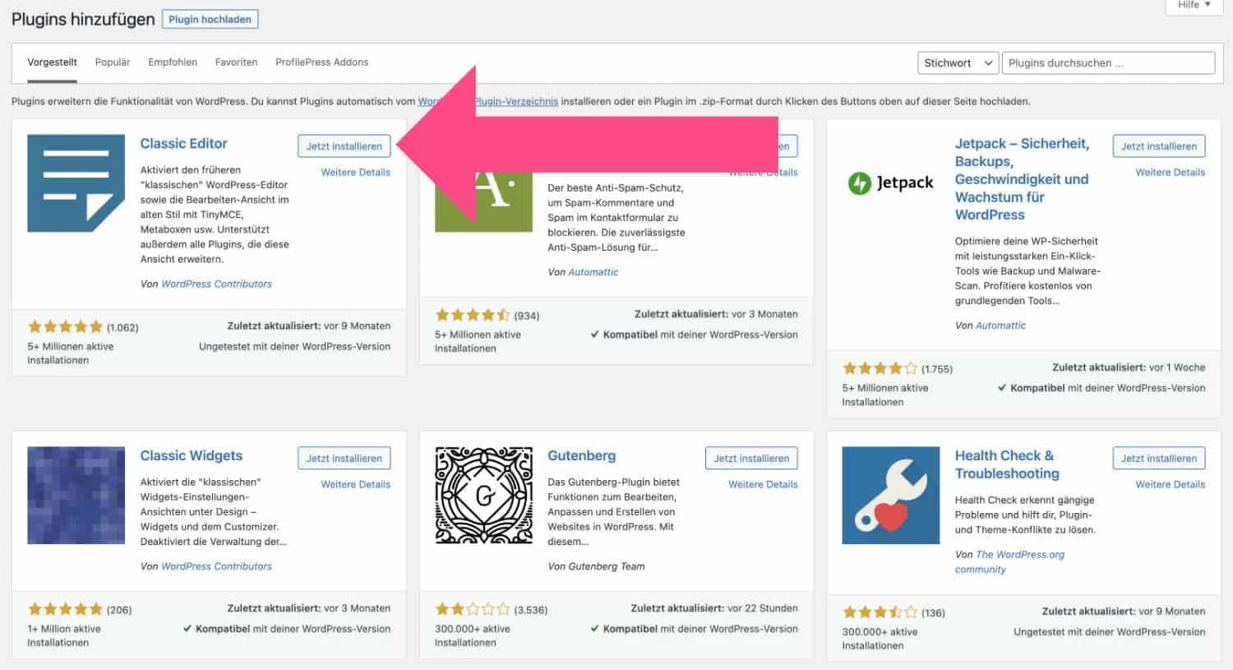
Task: Select the Gutenberg ornamental logo icon
Action: point(483,495)
